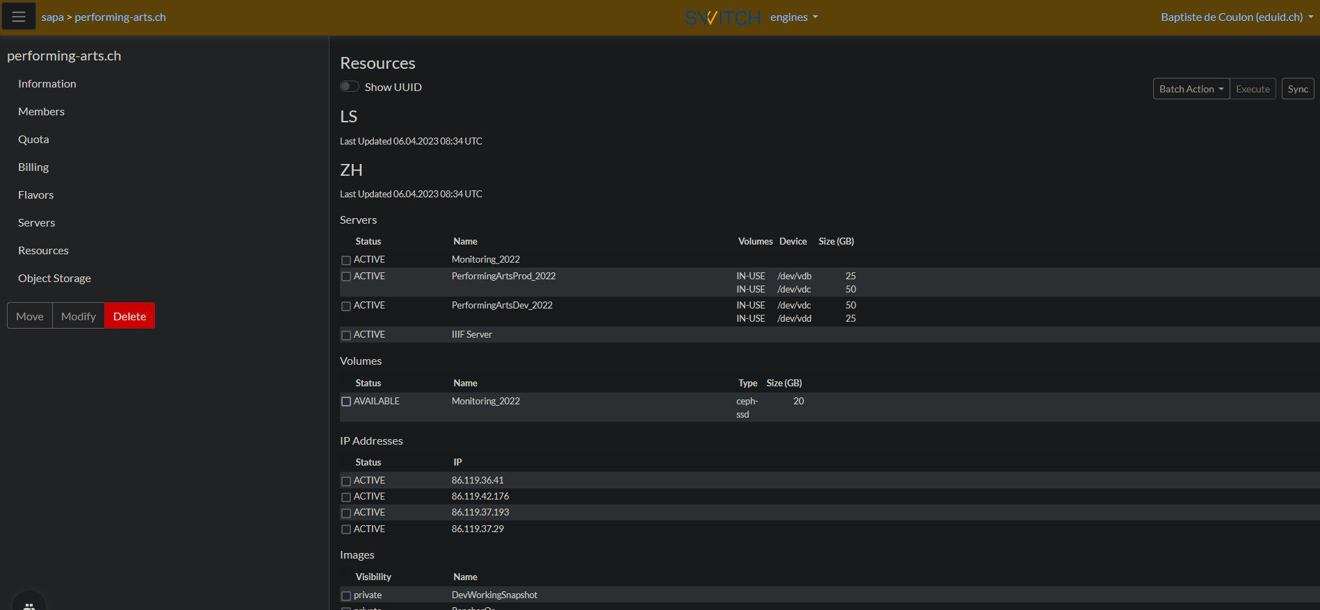
Task: Open the Flavors sidebar item
Action: tap(35, 195)
